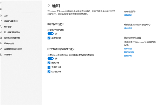Screen dimensions: 156x105
Task: Click the home icon beside 主页
Action: (x=1, y=15)
